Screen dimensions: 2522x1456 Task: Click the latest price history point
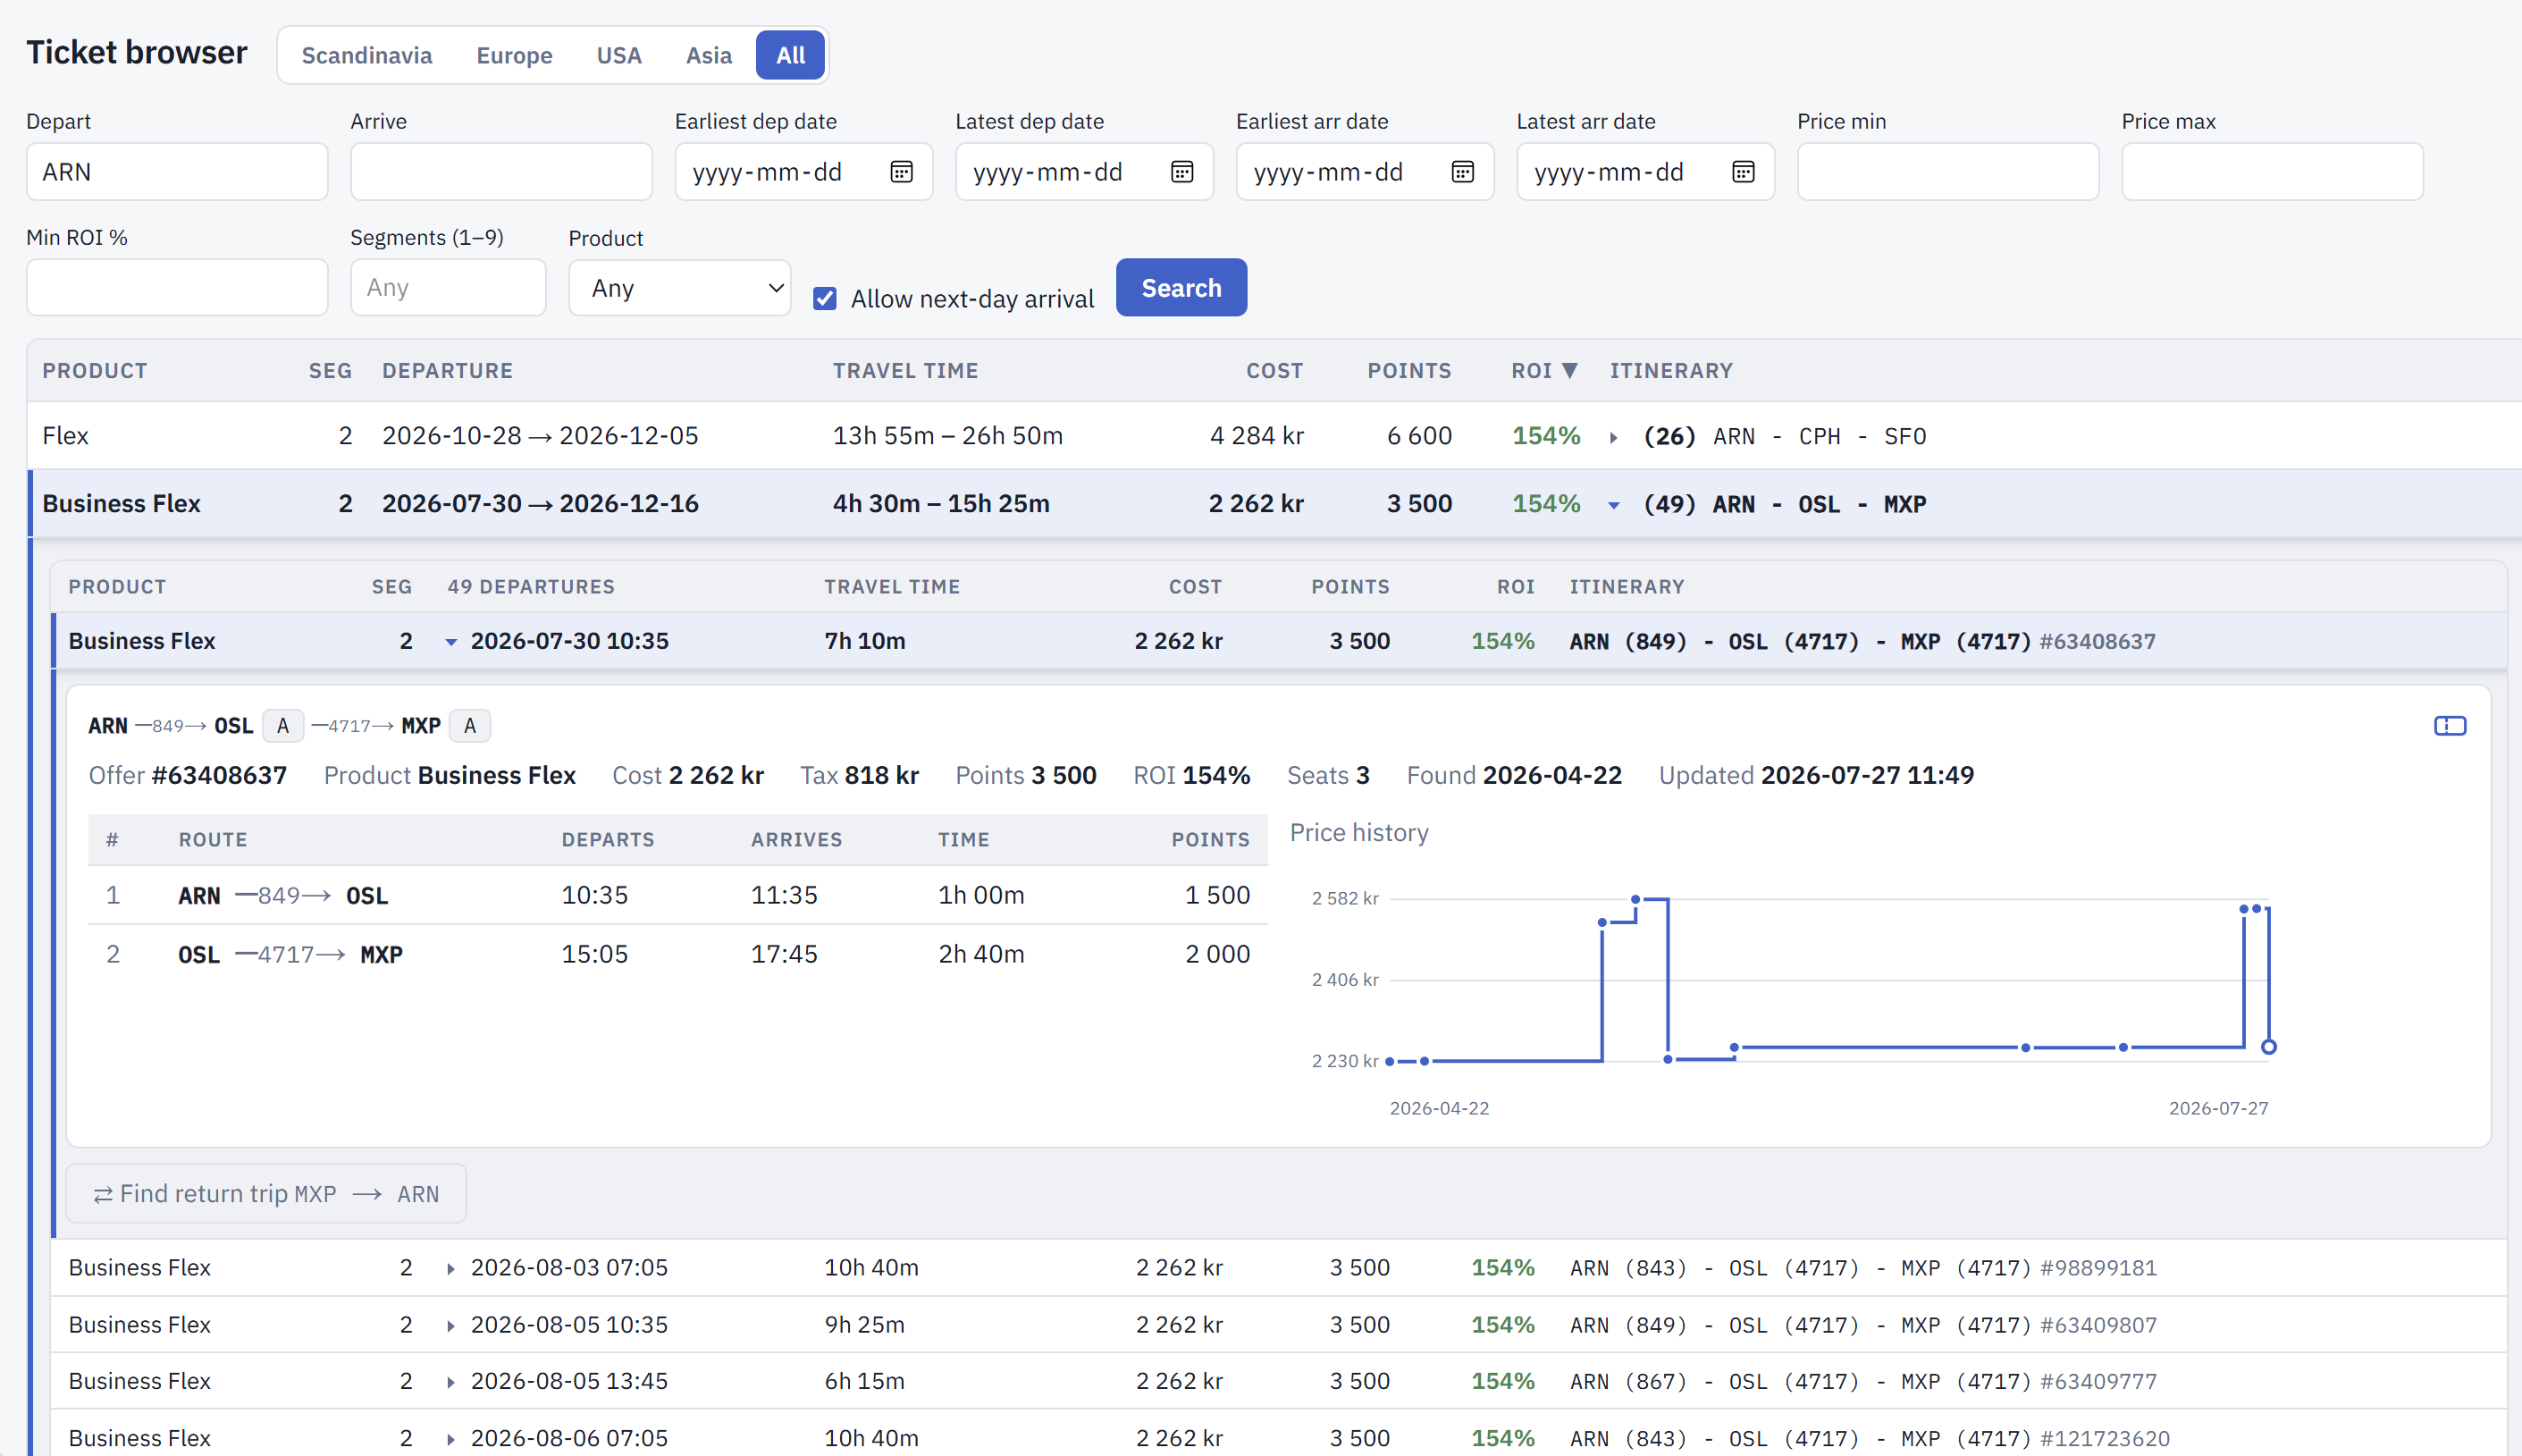pyautogui.click(x=2269, y=1047)
